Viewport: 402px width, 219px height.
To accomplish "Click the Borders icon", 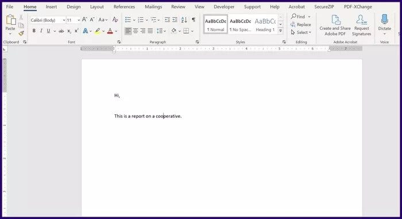I will (187, 31).
